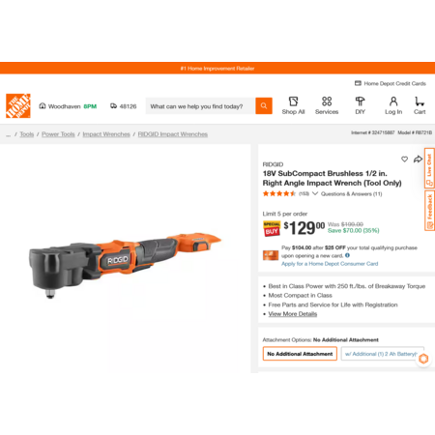Open Shop All menu
Viewport: 435px width, 435px height.
(293, 105)
